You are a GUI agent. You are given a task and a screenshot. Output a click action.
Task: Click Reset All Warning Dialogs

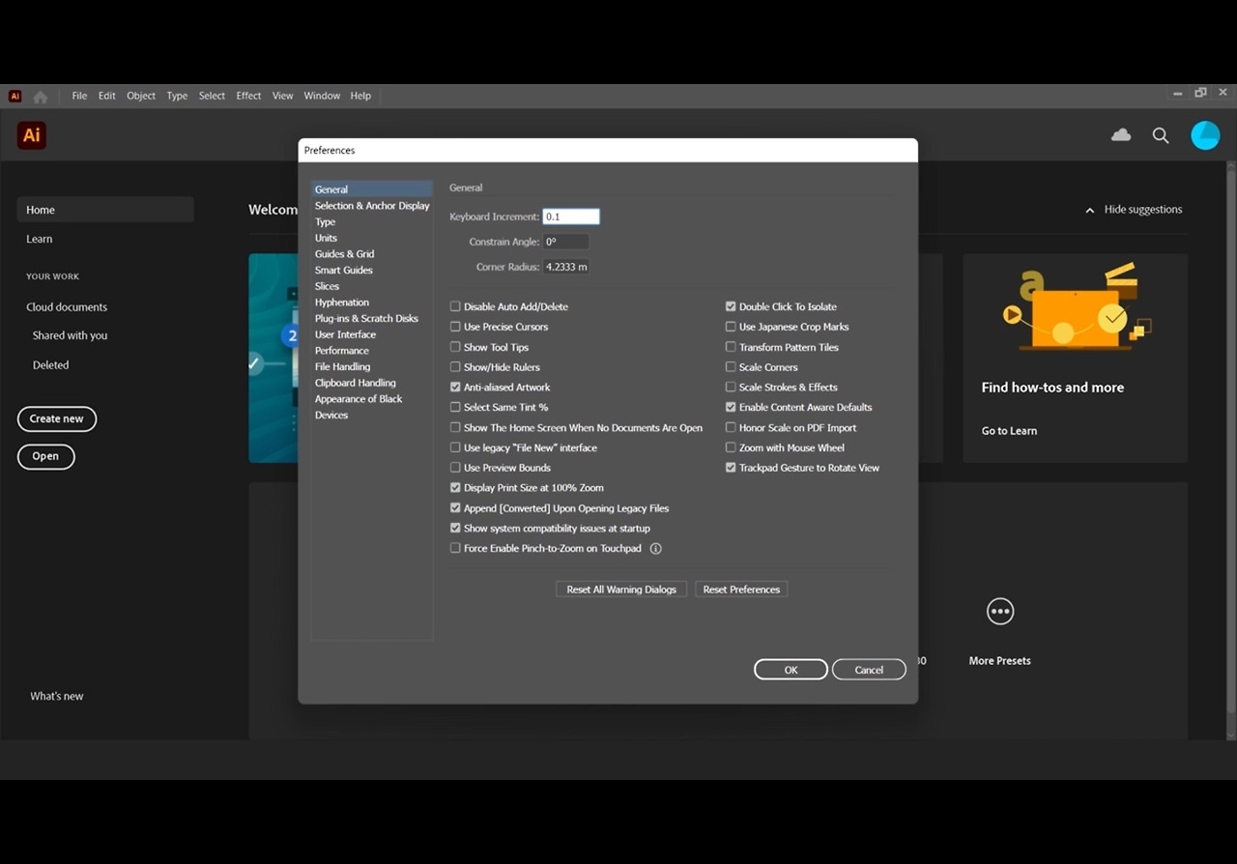tap(621, 590)
